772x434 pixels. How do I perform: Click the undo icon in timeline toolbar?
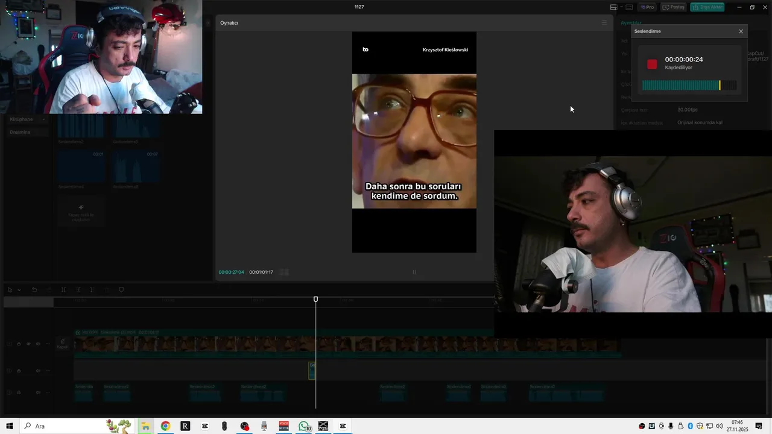(x=34, y=290)
